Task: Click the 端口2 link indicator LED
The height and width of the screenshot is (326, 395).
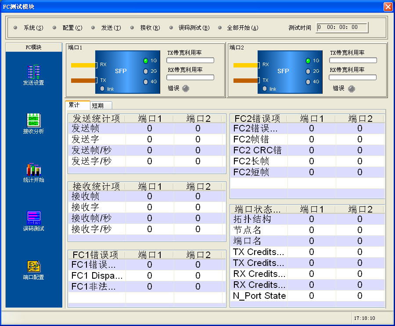Action: [x=265, y=89]
